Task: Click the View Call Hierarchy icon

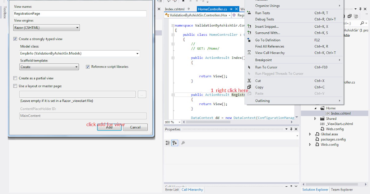Action: [x=249, y=53]
